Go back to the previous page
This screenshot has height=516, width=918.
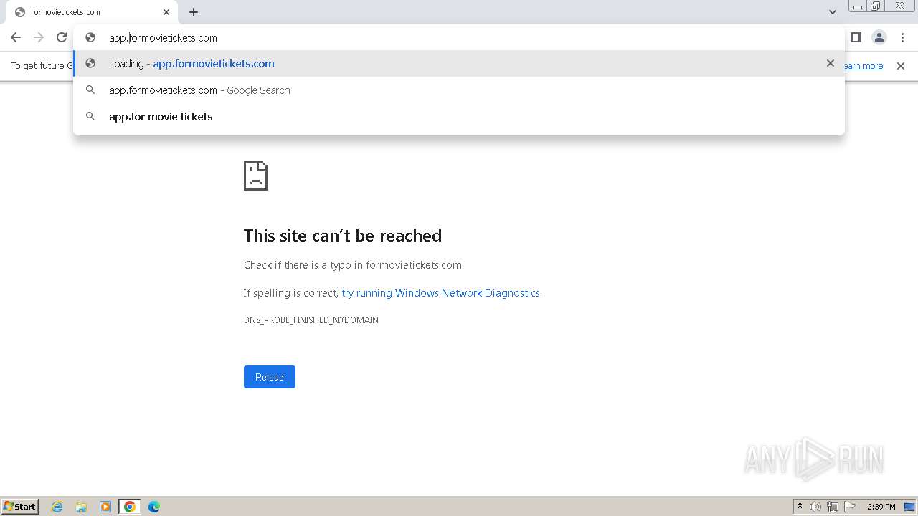[x=16, y=37]
